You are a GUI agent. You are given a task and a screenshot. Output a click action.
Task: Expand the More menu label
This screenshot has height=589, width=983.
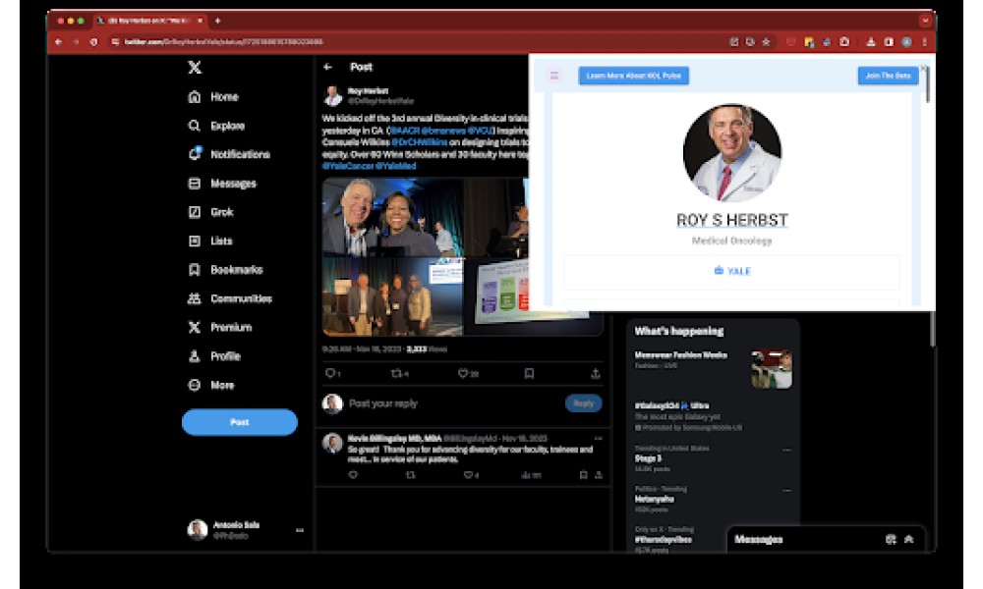pyautogui.click(x=222, y=385)
